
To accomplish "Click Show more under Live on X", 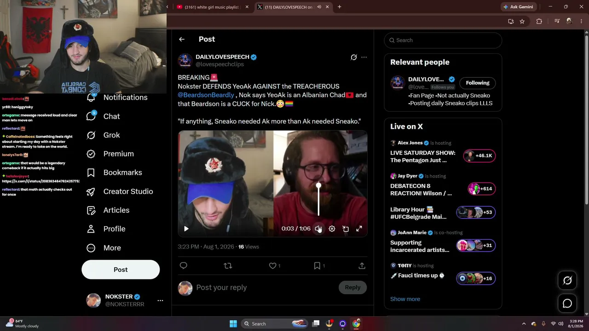I will [405, 299].
